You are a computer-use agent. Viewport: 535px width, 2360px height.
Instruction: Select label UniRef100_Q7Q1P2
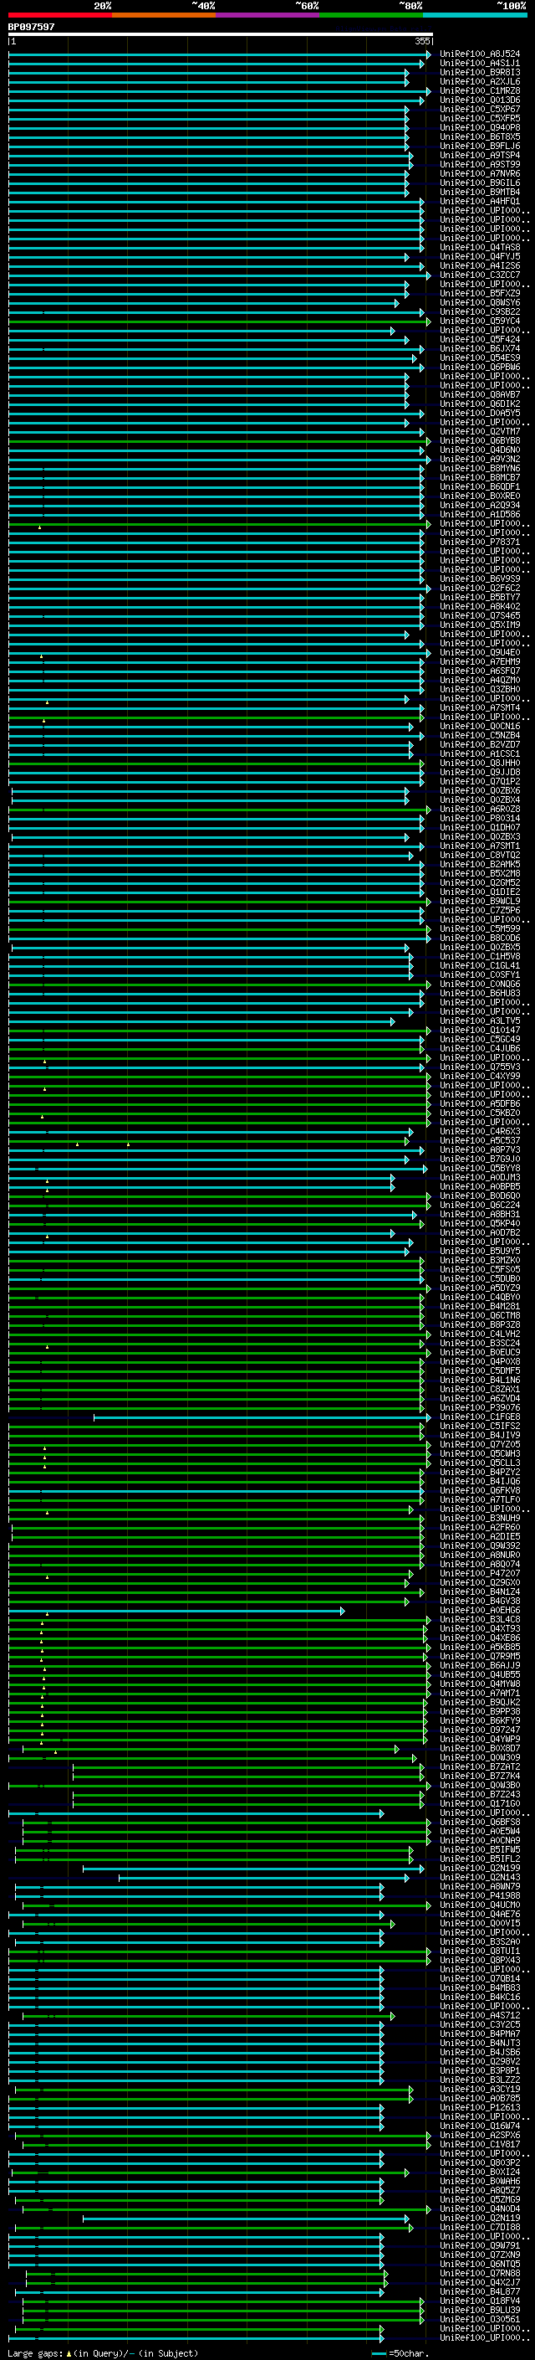click(480, 781)
